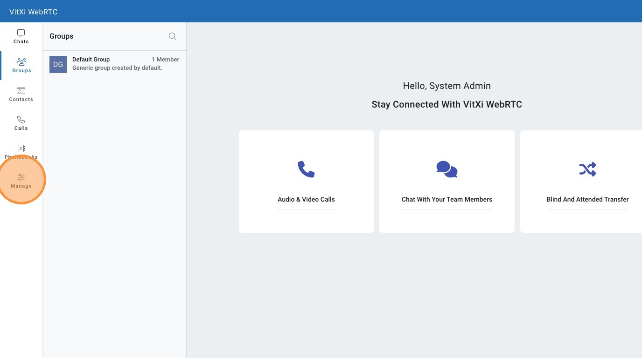Select the Groups sidebar item
The image size is (642, 358).
click(x=21, y=66)
